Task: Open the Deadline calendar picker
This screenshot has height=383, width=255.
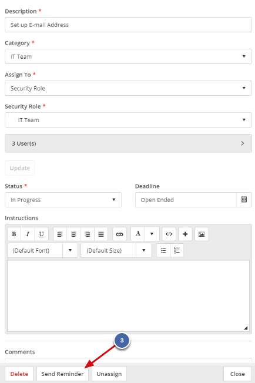Action: 244,200
